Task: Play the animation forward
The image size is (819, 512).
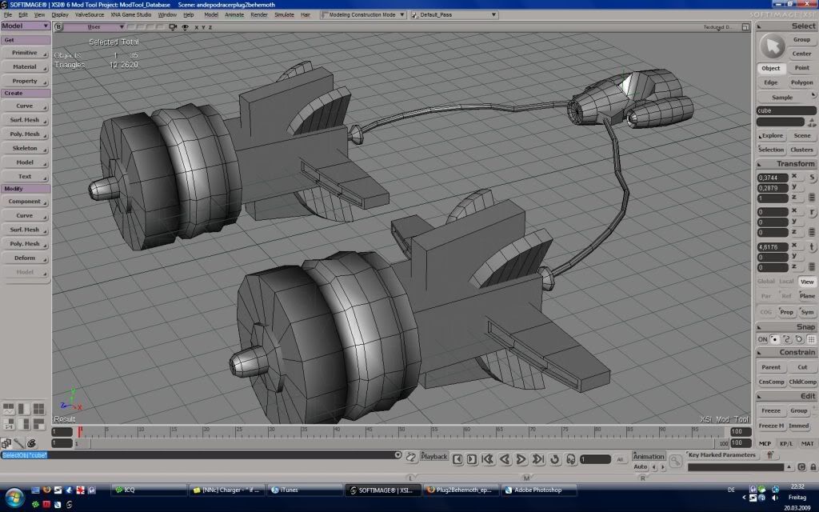Action: (x=521, y=459)
